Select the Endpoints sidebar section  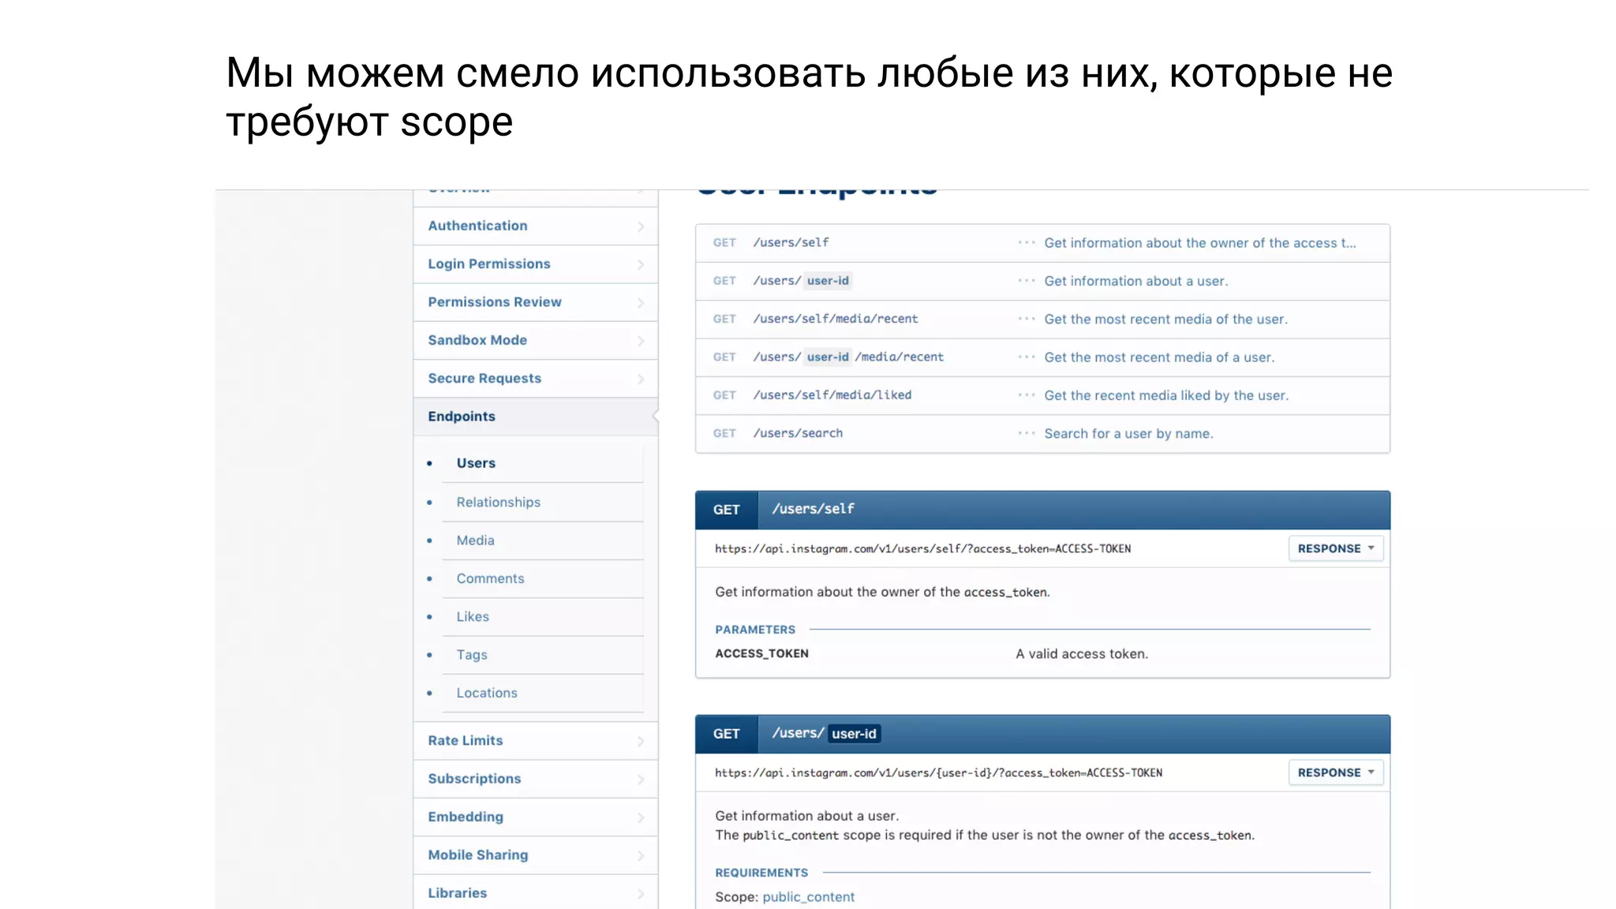click(x=535, y=417)
